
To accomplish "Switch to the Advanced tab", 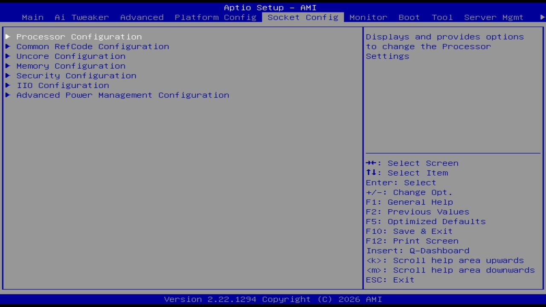I will (x=142, y=17).
